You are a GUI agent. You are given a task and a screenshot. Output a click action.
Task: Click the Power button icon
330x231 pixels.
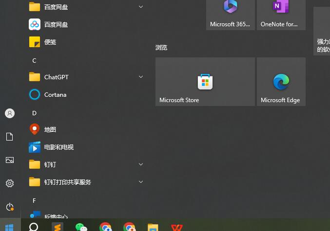pyautogui.click(x=10, y=207)
